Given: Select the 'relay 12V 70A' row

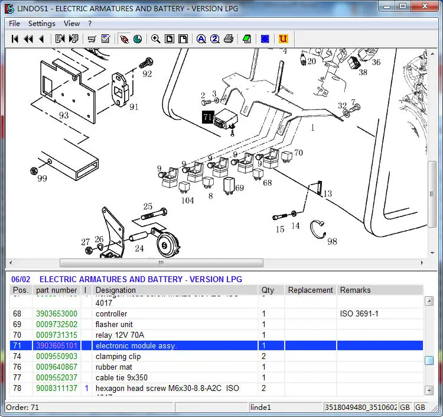Looking at the screenshot, I should (216, 335).
